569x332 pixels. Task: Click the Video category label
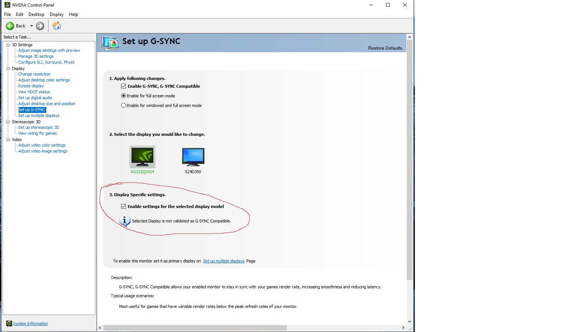(x=17, y=140)
